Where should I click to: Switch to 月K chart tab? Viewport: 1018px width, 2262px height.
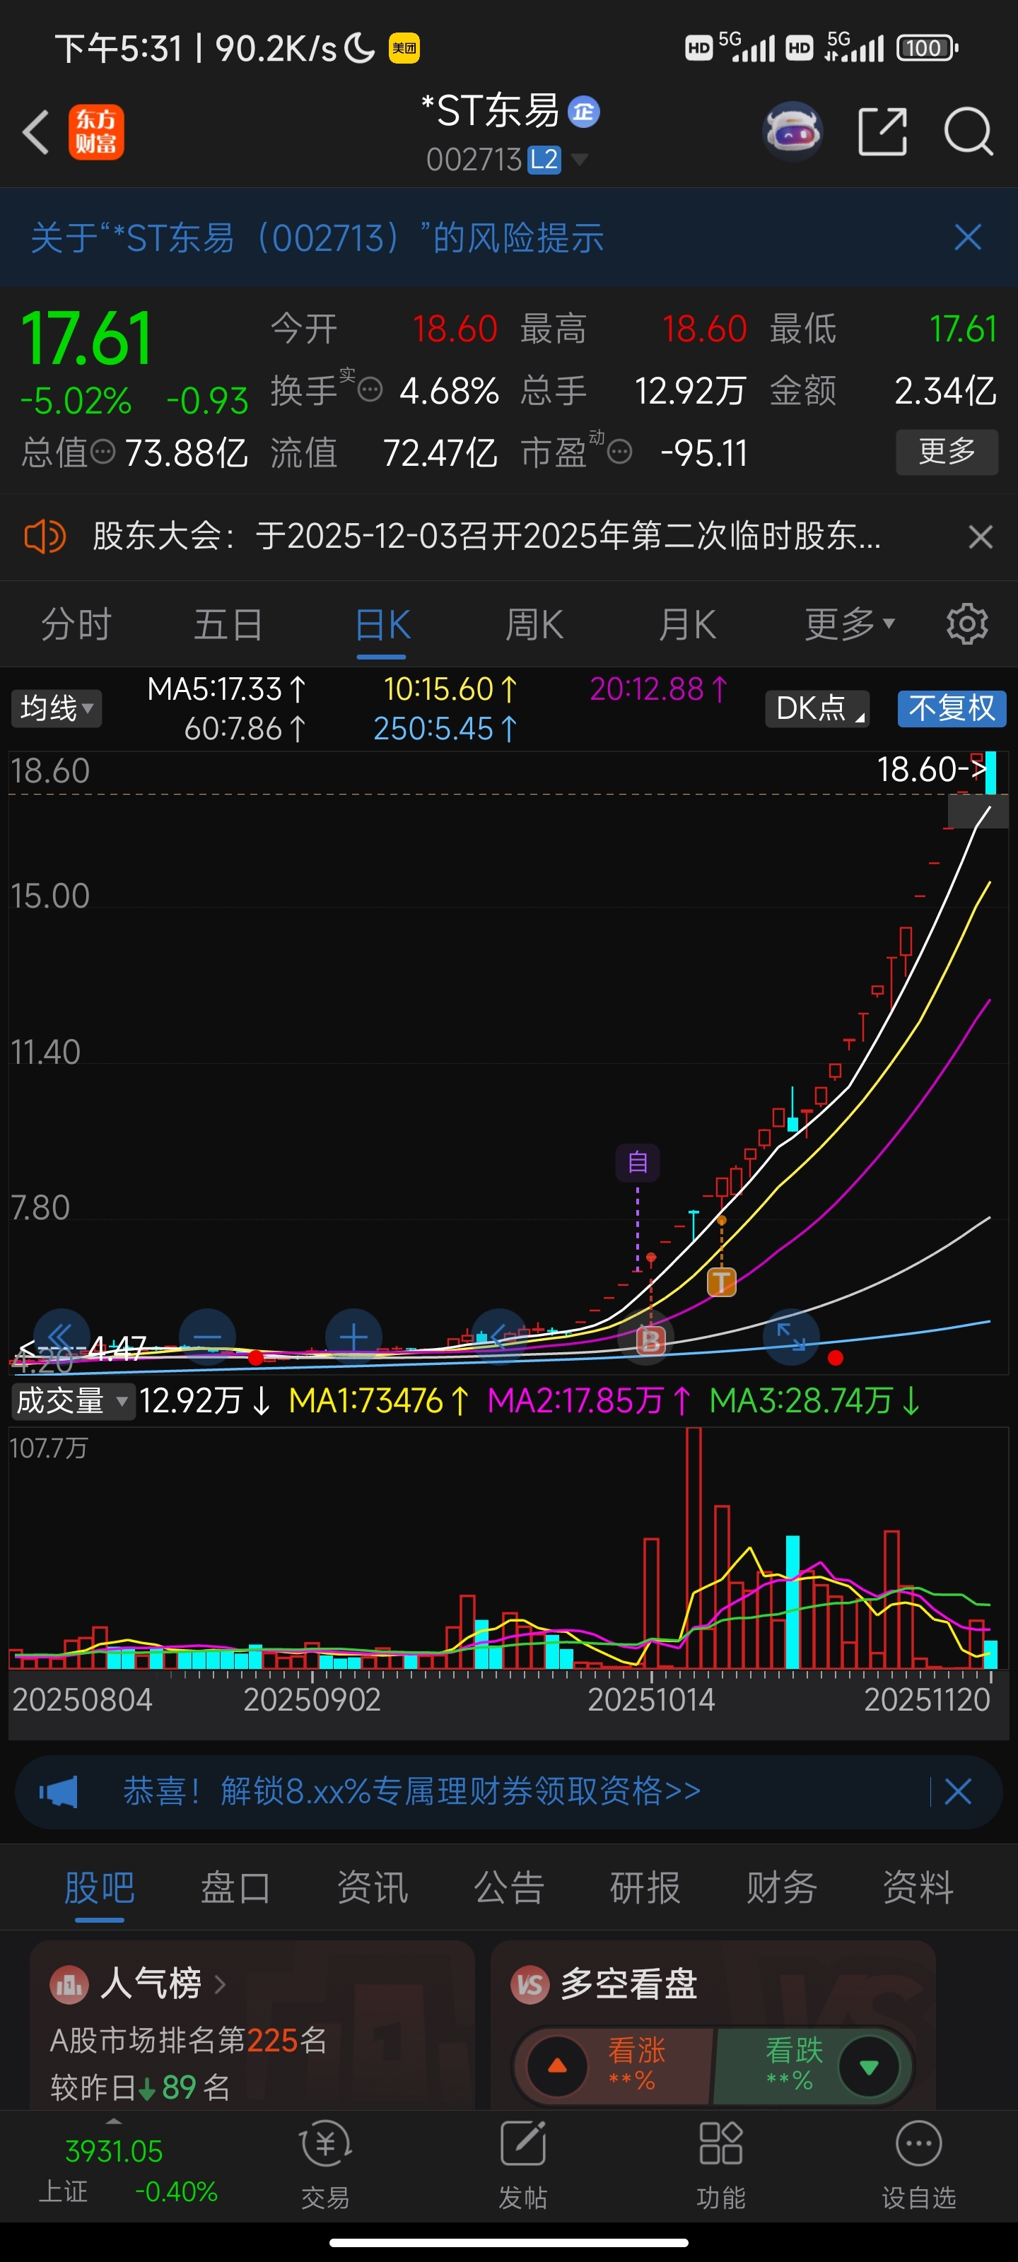tap(687, 624)
